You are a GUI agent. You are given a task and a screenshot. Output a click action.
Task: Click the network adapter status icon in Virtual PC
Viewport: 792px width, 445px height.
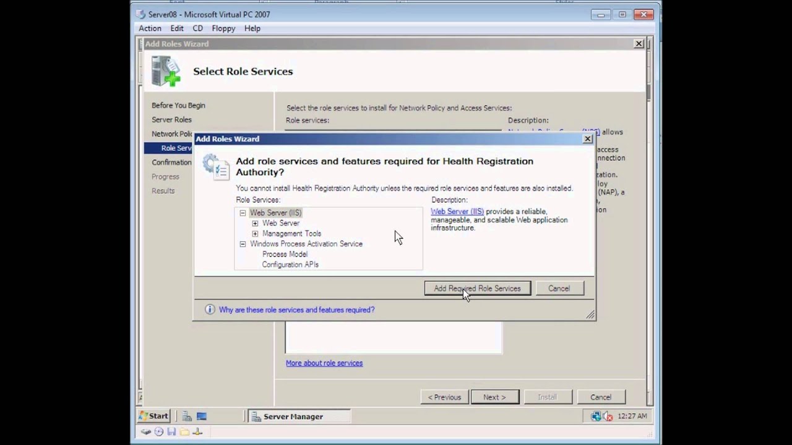click(197, 432)
